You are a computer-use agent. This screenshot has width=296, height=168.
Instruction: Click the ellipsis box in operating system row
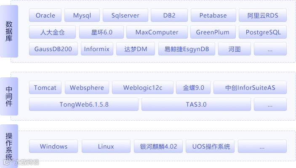(262, 146)
